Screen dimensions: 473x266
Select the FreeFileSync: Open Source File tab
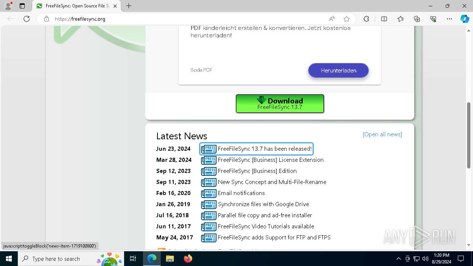77,6
